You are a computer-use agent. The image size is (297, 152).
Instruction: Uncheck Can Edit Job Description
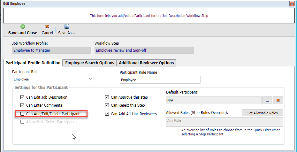22,97
